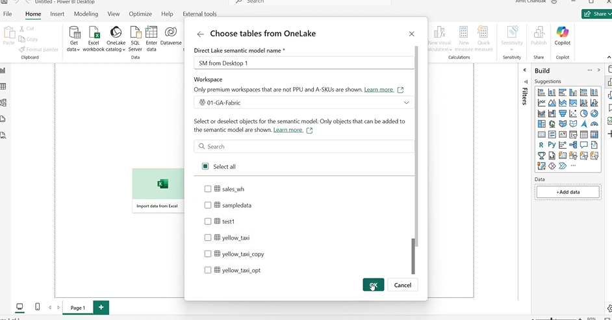The height and width of the screenshot is (320, 612).
Task: Pick the stacked bar chart visual
Action: (x=541, y=92)
